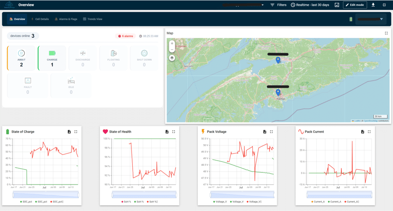Open the redacted dropdown in top header
The height and width of the screenshot is (211, 393).
click(243, 5)
